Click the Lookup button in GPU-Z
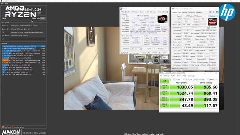Image resolution: width=240 pixels, height=135 pixels. (213, 16)
